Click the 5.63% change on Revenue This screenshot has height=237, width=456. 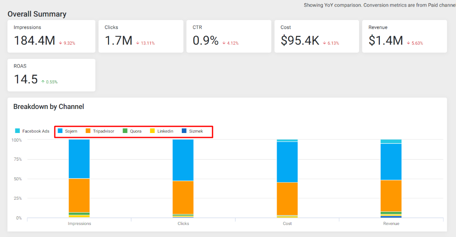(417, 43)
